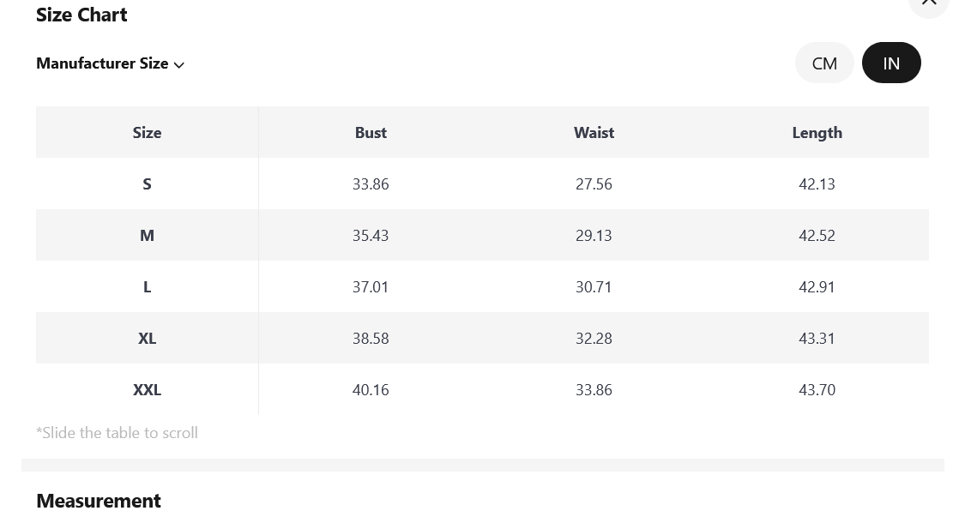
Task: Click the waist value 29.13 for M
Action: (x=594, y=235)
